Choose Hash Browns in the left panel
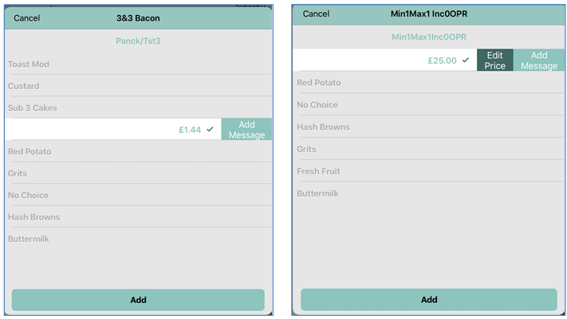Viewport: 567px width, 319px height. pos(34,216)
